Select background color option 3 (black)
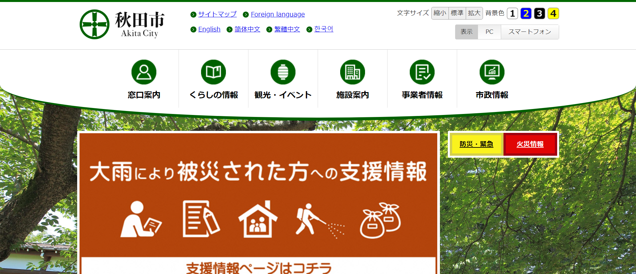Screen dimensions: 636x274 pyautogui.click(x=540, y=13)
